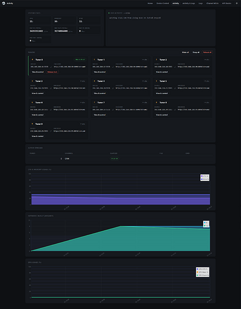Click View & control on Tuner 2
This screenshot has width=241, height=309.
click(x=162, y=72)
